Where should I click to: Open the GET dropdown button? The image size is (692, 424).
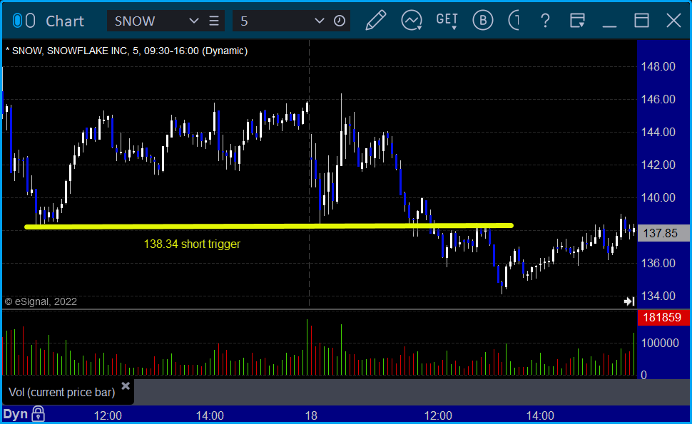pyautogui.click(x=447, y=21)
